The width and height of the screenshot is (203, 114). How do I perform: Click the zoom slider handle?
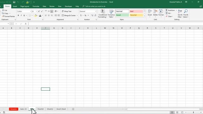coord(193,112)
